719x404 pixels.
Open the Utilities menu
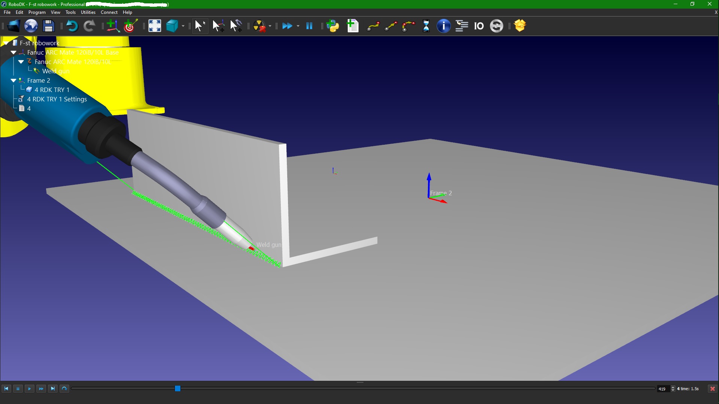[x=88, y=12]
